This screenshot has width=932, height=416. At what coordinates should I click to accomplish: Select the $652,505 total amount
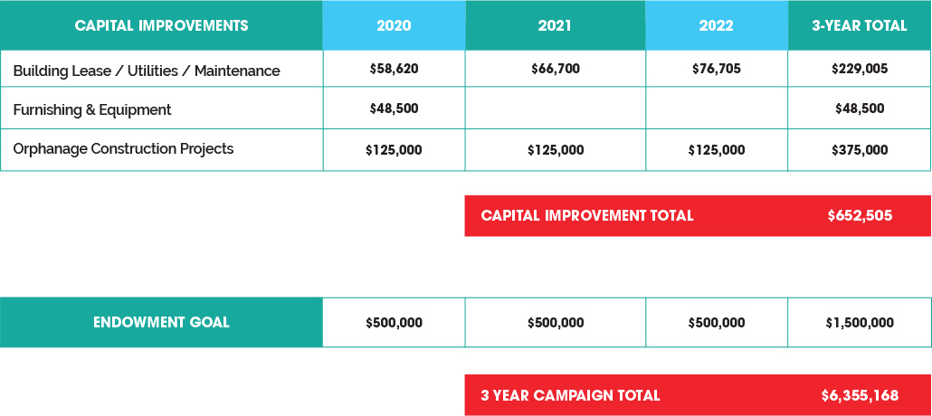click(861, 216)
